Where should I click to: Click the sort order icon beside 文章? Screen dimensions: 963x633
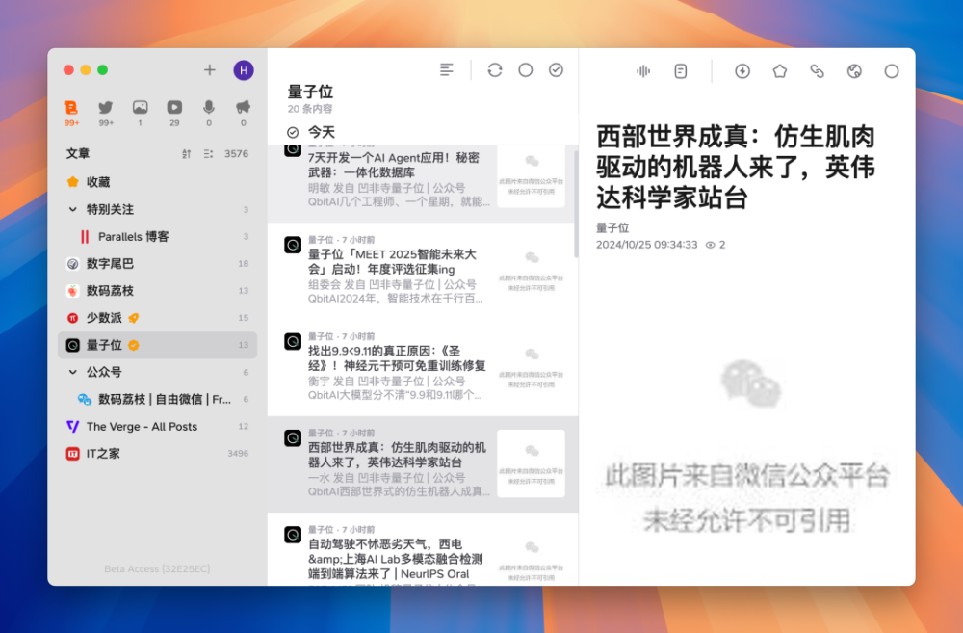[x=186, y=153]
